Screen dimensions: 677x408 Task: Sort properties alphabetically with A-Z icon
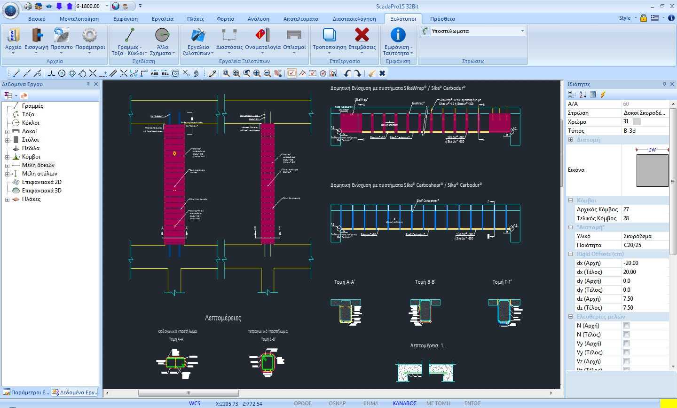(x=583, y=95)
